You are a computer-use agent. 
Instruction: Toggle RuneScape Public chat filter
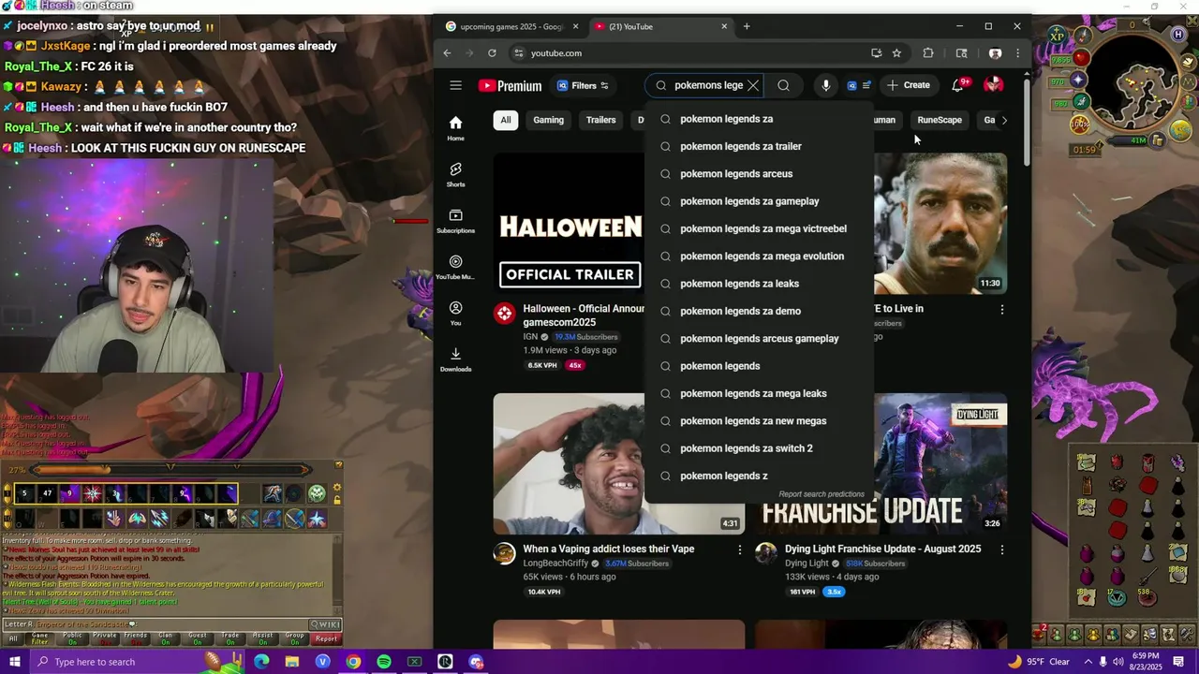click(x=72, y=638)
